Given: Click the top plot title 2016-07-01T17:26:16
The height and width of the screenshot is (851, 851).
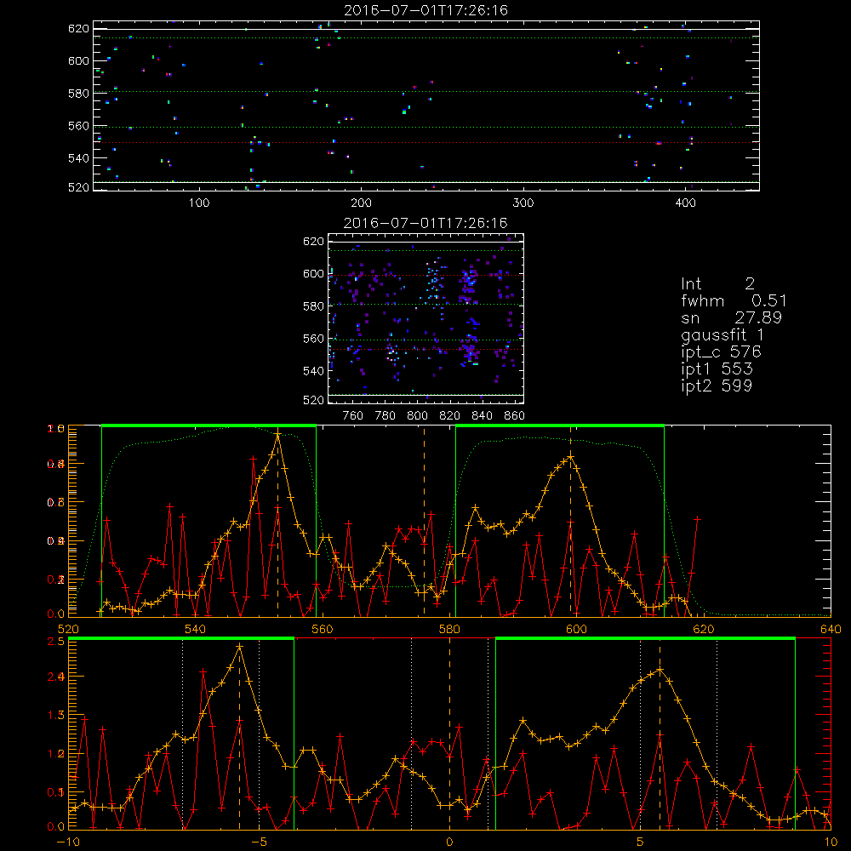Looking at the screenshot, I should coord(426,10).
